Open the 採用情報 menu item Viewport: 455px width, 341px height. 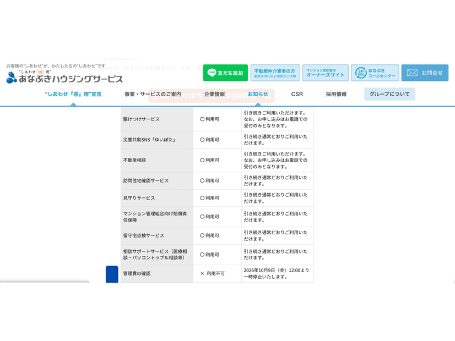(336, 94)
